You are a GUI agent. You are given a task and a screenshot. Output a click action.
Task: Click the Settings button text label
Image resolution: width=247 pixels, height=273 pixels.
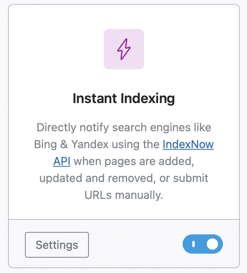click(x=57, y=245)
